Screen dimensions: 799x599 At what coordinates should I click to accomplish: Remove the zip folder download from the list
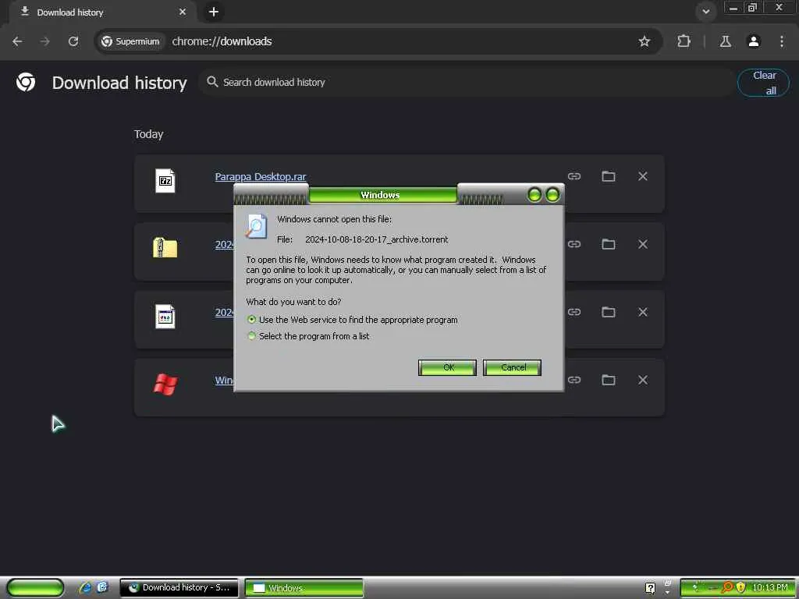pos(643,244)
